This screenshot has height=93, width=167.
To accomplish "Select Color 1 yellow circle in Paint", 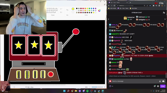I will (x=73, y=9).
